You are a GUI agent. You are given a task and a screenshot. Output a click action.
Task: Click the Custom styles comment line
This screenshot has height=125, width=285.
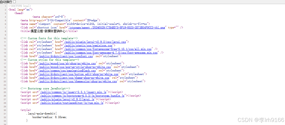[x=50, y=60]
